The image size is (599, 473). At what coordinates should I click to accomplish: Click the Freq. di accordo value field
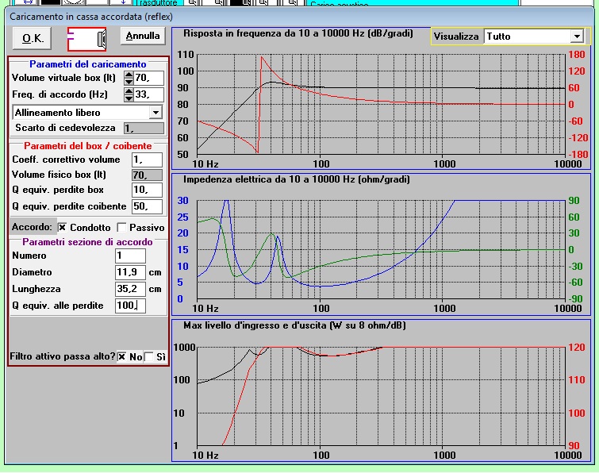tap(148, 94)
